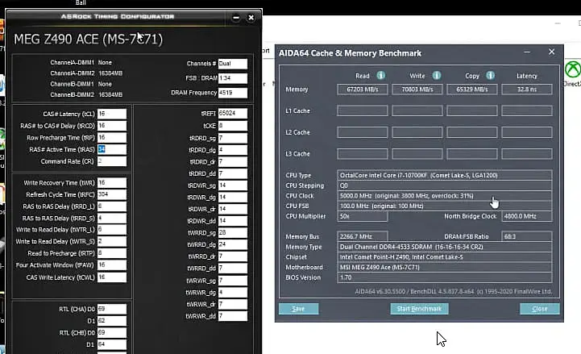The height and width of the screenshot is (354, 581).
Task: Click the Refresh Cycle Time (tRFC) field
Action: tap(112, 194)
